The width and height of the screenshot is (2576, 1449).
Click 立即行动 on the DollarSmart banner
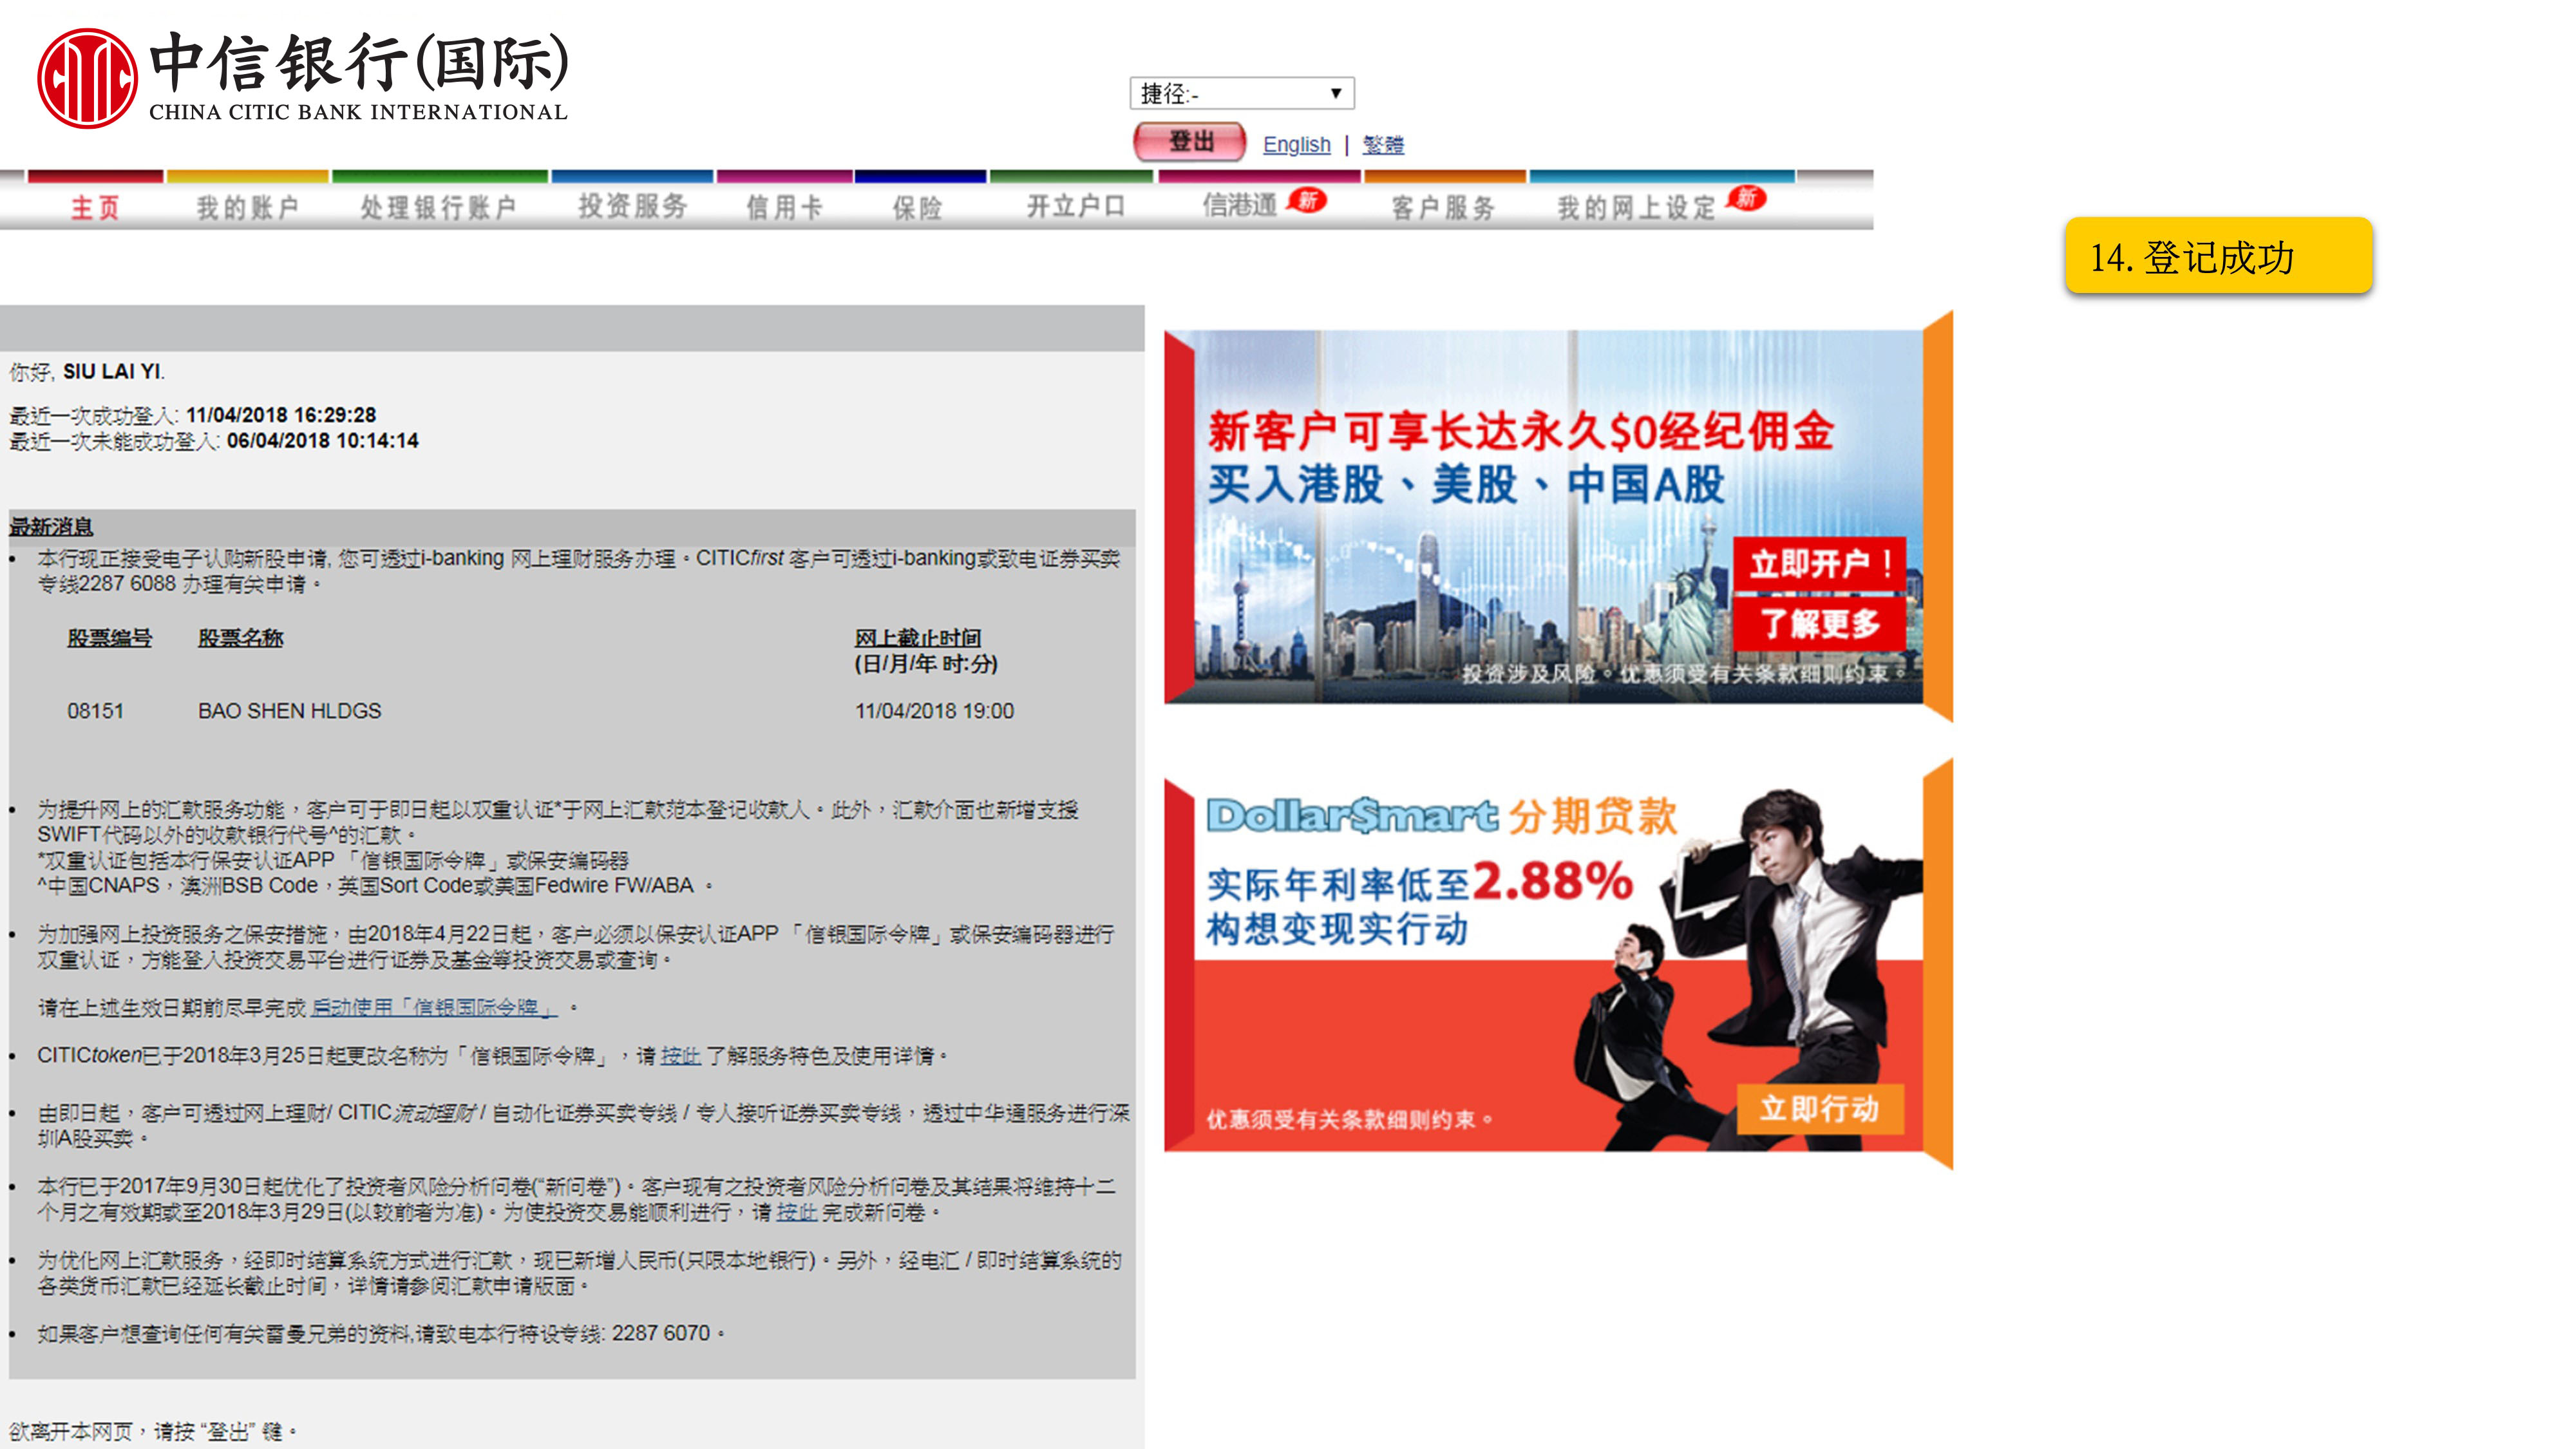1819,1108
